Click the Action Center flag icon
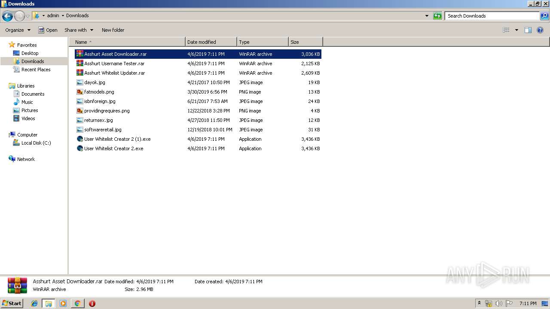This screenshot has height=309, width=550. (509, 303)
